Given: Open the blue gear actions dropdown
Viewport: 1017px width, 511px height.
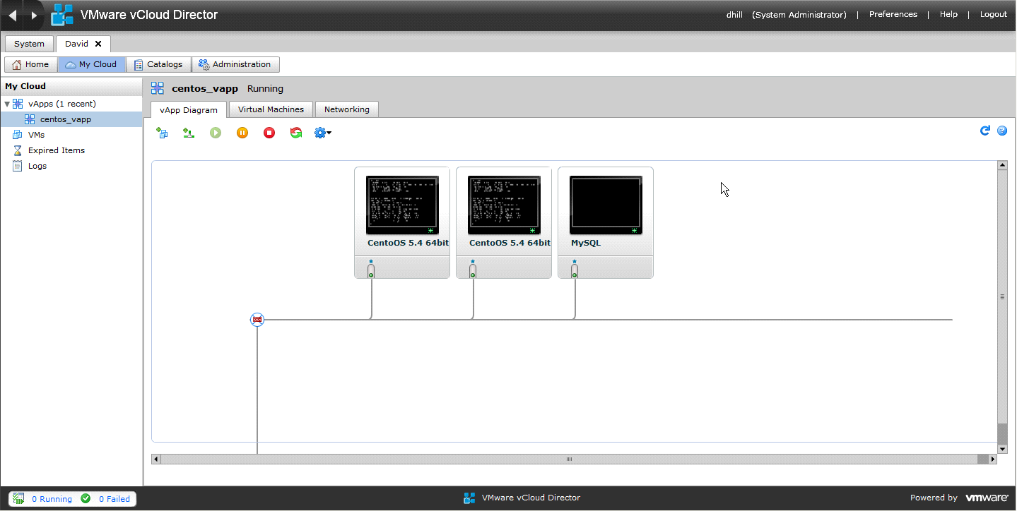Looking at the screenshot, I should (323, 133).
